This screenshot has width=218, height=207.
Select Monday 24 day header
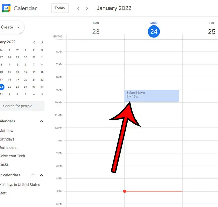click(154, 32)
